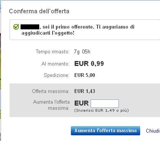This screenshot has width=160, height=141.
Task: Click the Aumenta l'offerta massima button
Action: [x=106, y=131]
